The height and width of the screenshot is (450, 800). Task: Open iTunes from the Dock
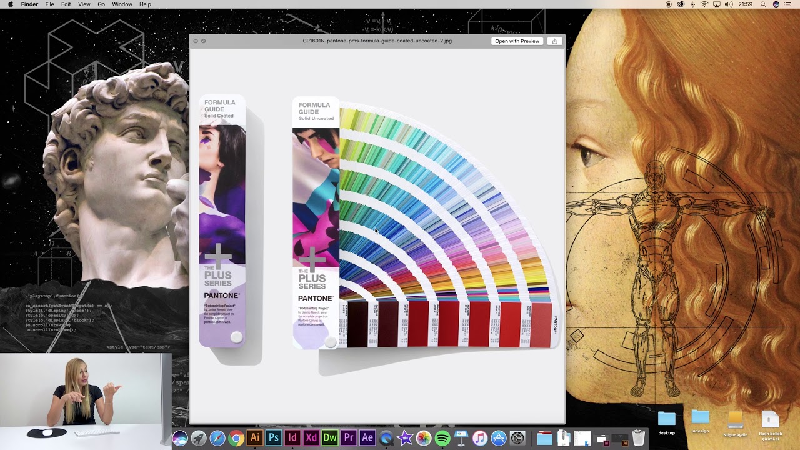point(480,438)
